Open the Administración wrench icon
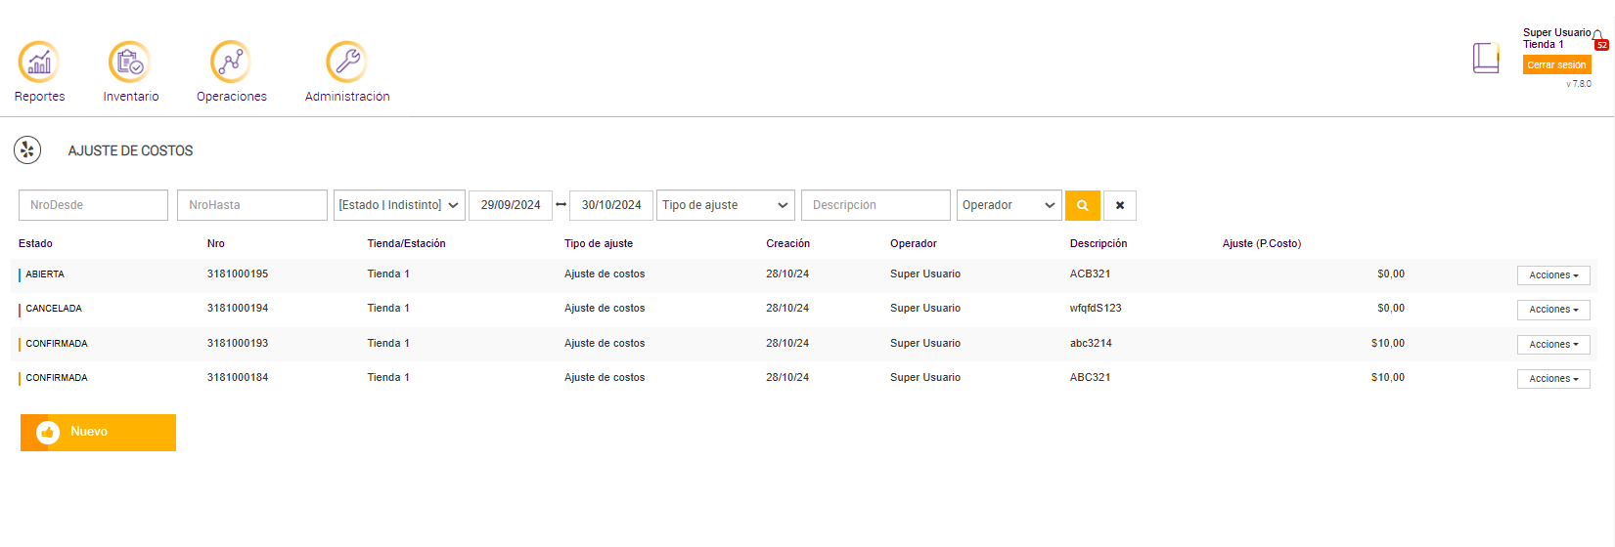 (346, 63)
